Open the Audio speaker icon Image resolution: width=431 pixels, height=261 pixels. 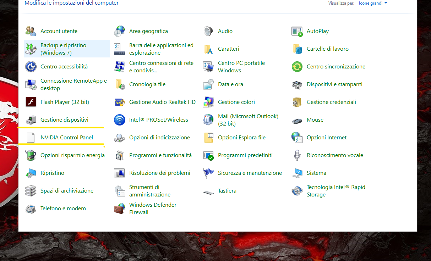(208, 31)
